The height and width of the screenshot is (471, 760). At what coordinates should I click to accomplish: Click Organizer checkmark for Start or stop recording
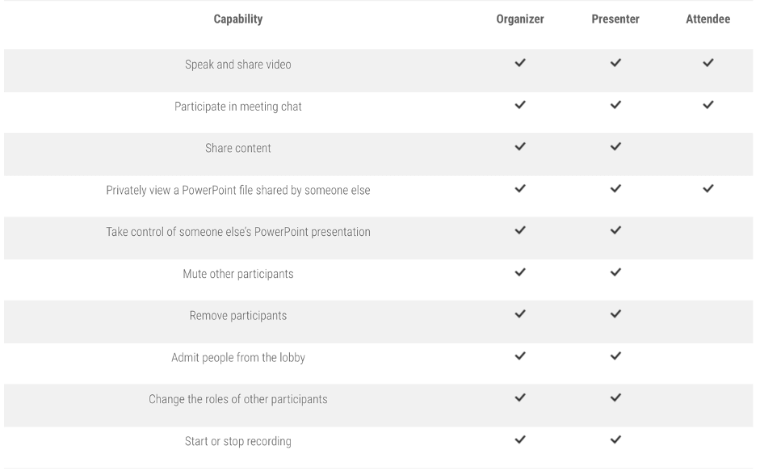[x=520, y=439]
